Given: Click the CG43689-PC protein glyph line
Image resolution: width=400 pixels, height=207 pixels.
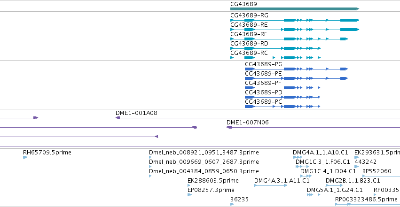Looking at the screenshot, I should (282, 107).
